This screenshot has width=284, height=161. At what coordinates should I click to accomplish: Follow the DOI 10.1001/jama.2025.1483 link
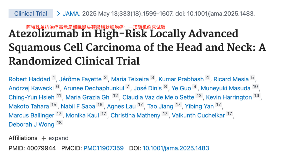[176, 148]
